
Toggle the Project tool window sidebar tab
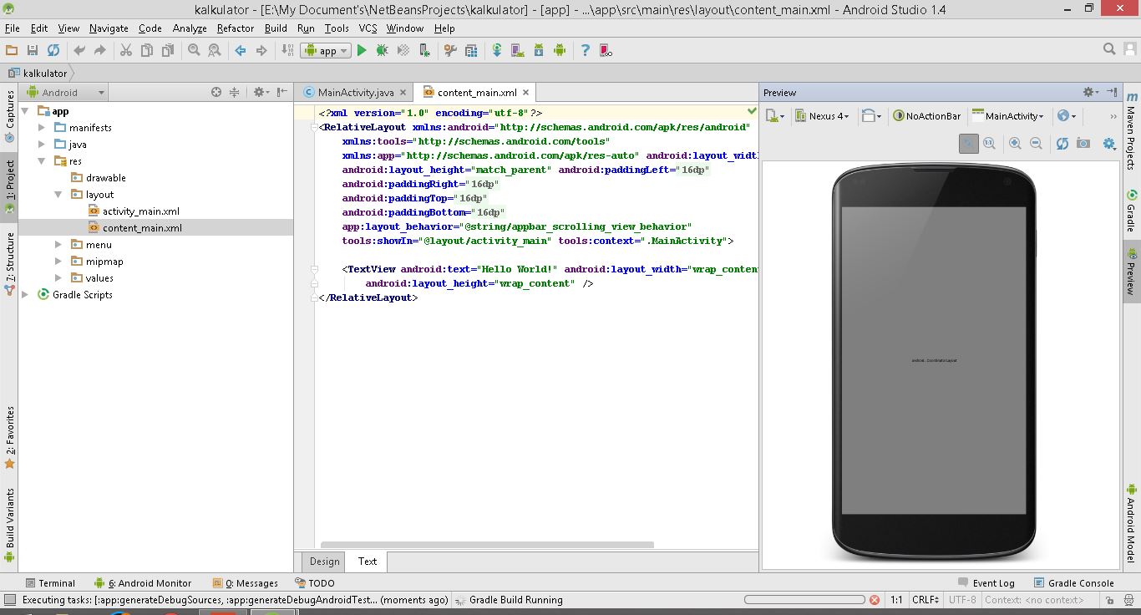(9, 186)
